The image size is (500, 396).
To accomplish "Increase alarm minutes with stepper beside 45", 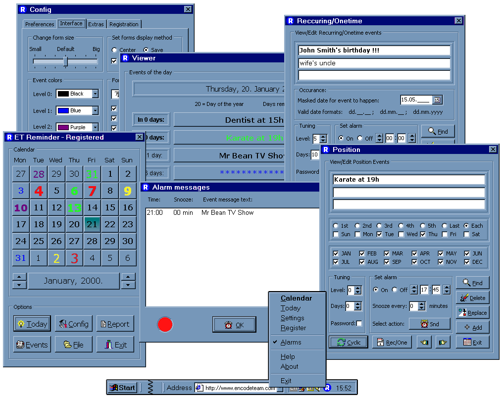I will (447, 288).
